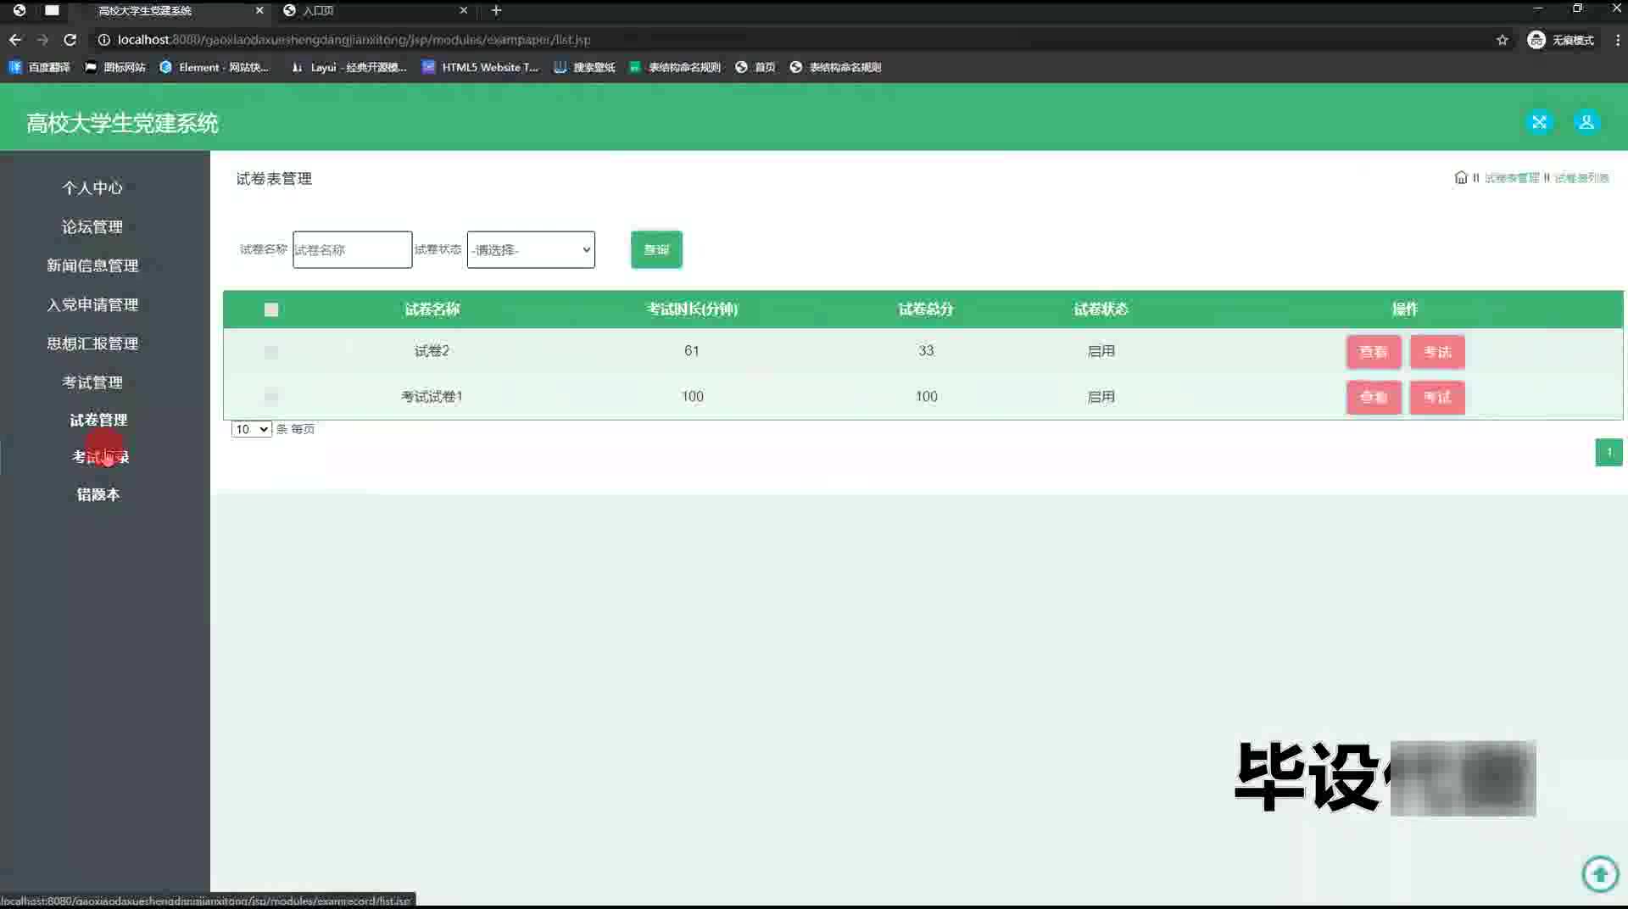Click the 试卷总分 column header
The height and width of the screenshot is (909, 1628).
pos(926,310)
